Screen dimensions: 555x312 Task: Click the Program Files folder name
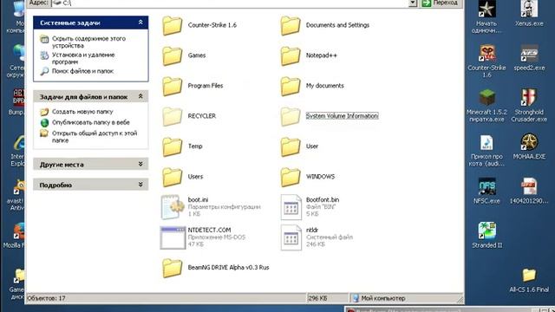(x=206, y=86)
